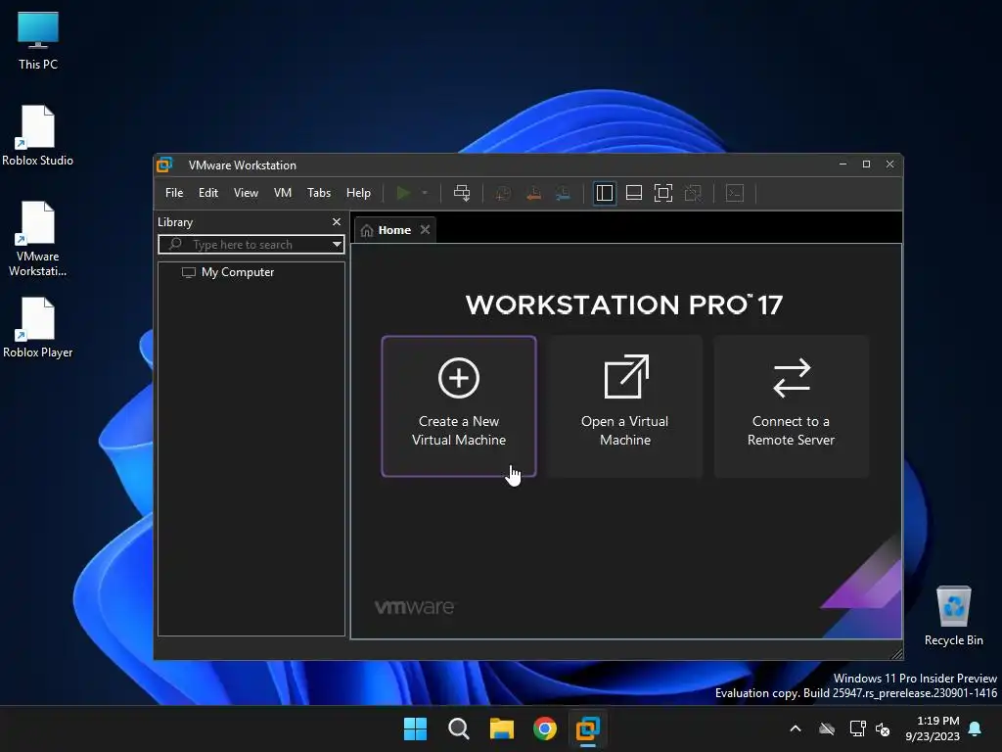Viewport: 1002px width, 752px height.
Task: Click the OneDrive cloud tray icon
Action: [x=827, y=728]
